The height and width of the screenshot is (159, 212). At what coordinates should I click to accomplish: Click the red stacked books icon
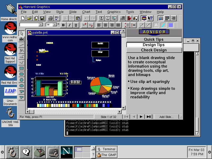tap(129, 18)
